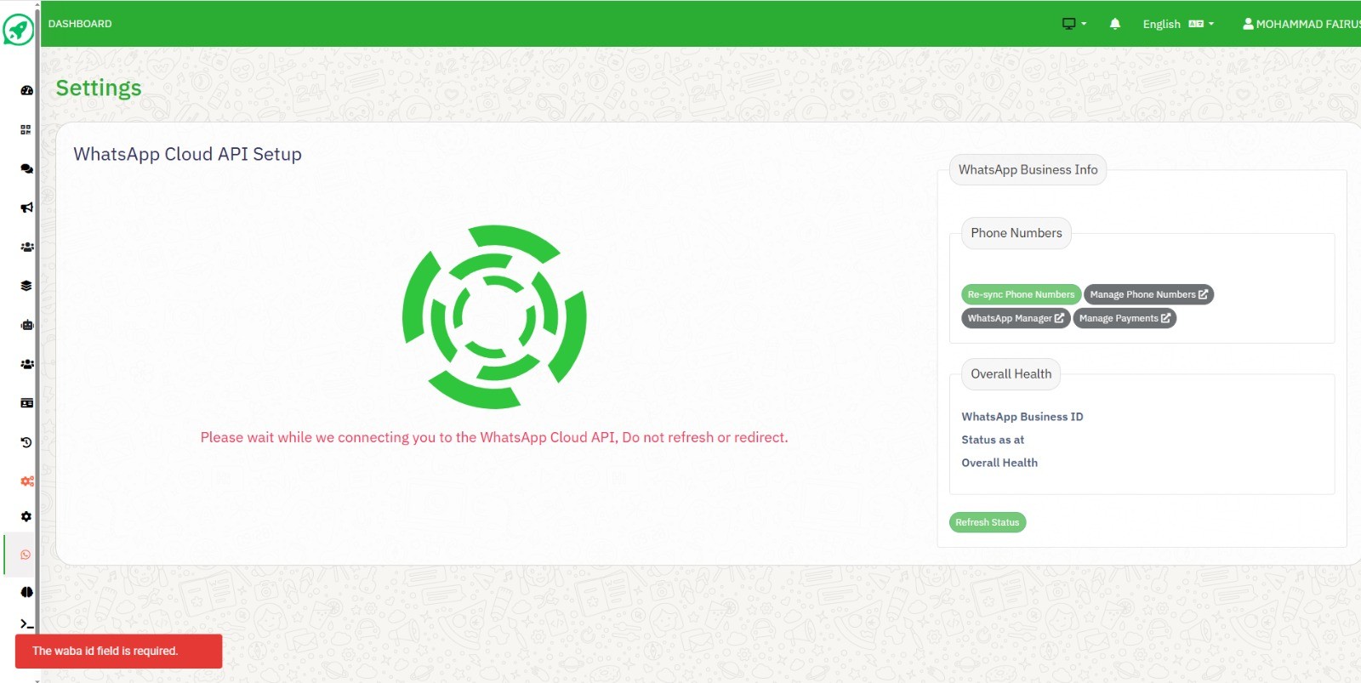Click the terminal prompt icon in sidebar
1361x683 pixels.
click(26, 624)
